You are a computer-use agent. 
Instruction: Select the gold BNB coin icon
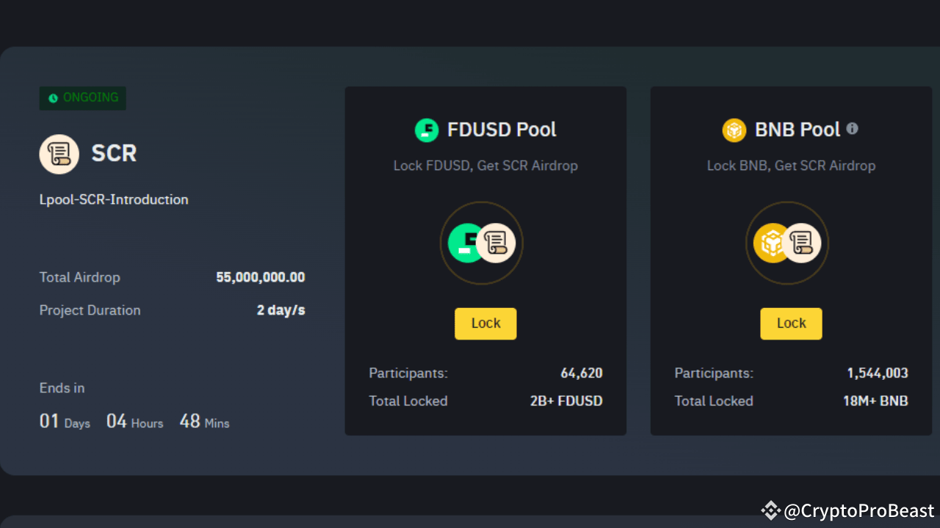(733, 129)
